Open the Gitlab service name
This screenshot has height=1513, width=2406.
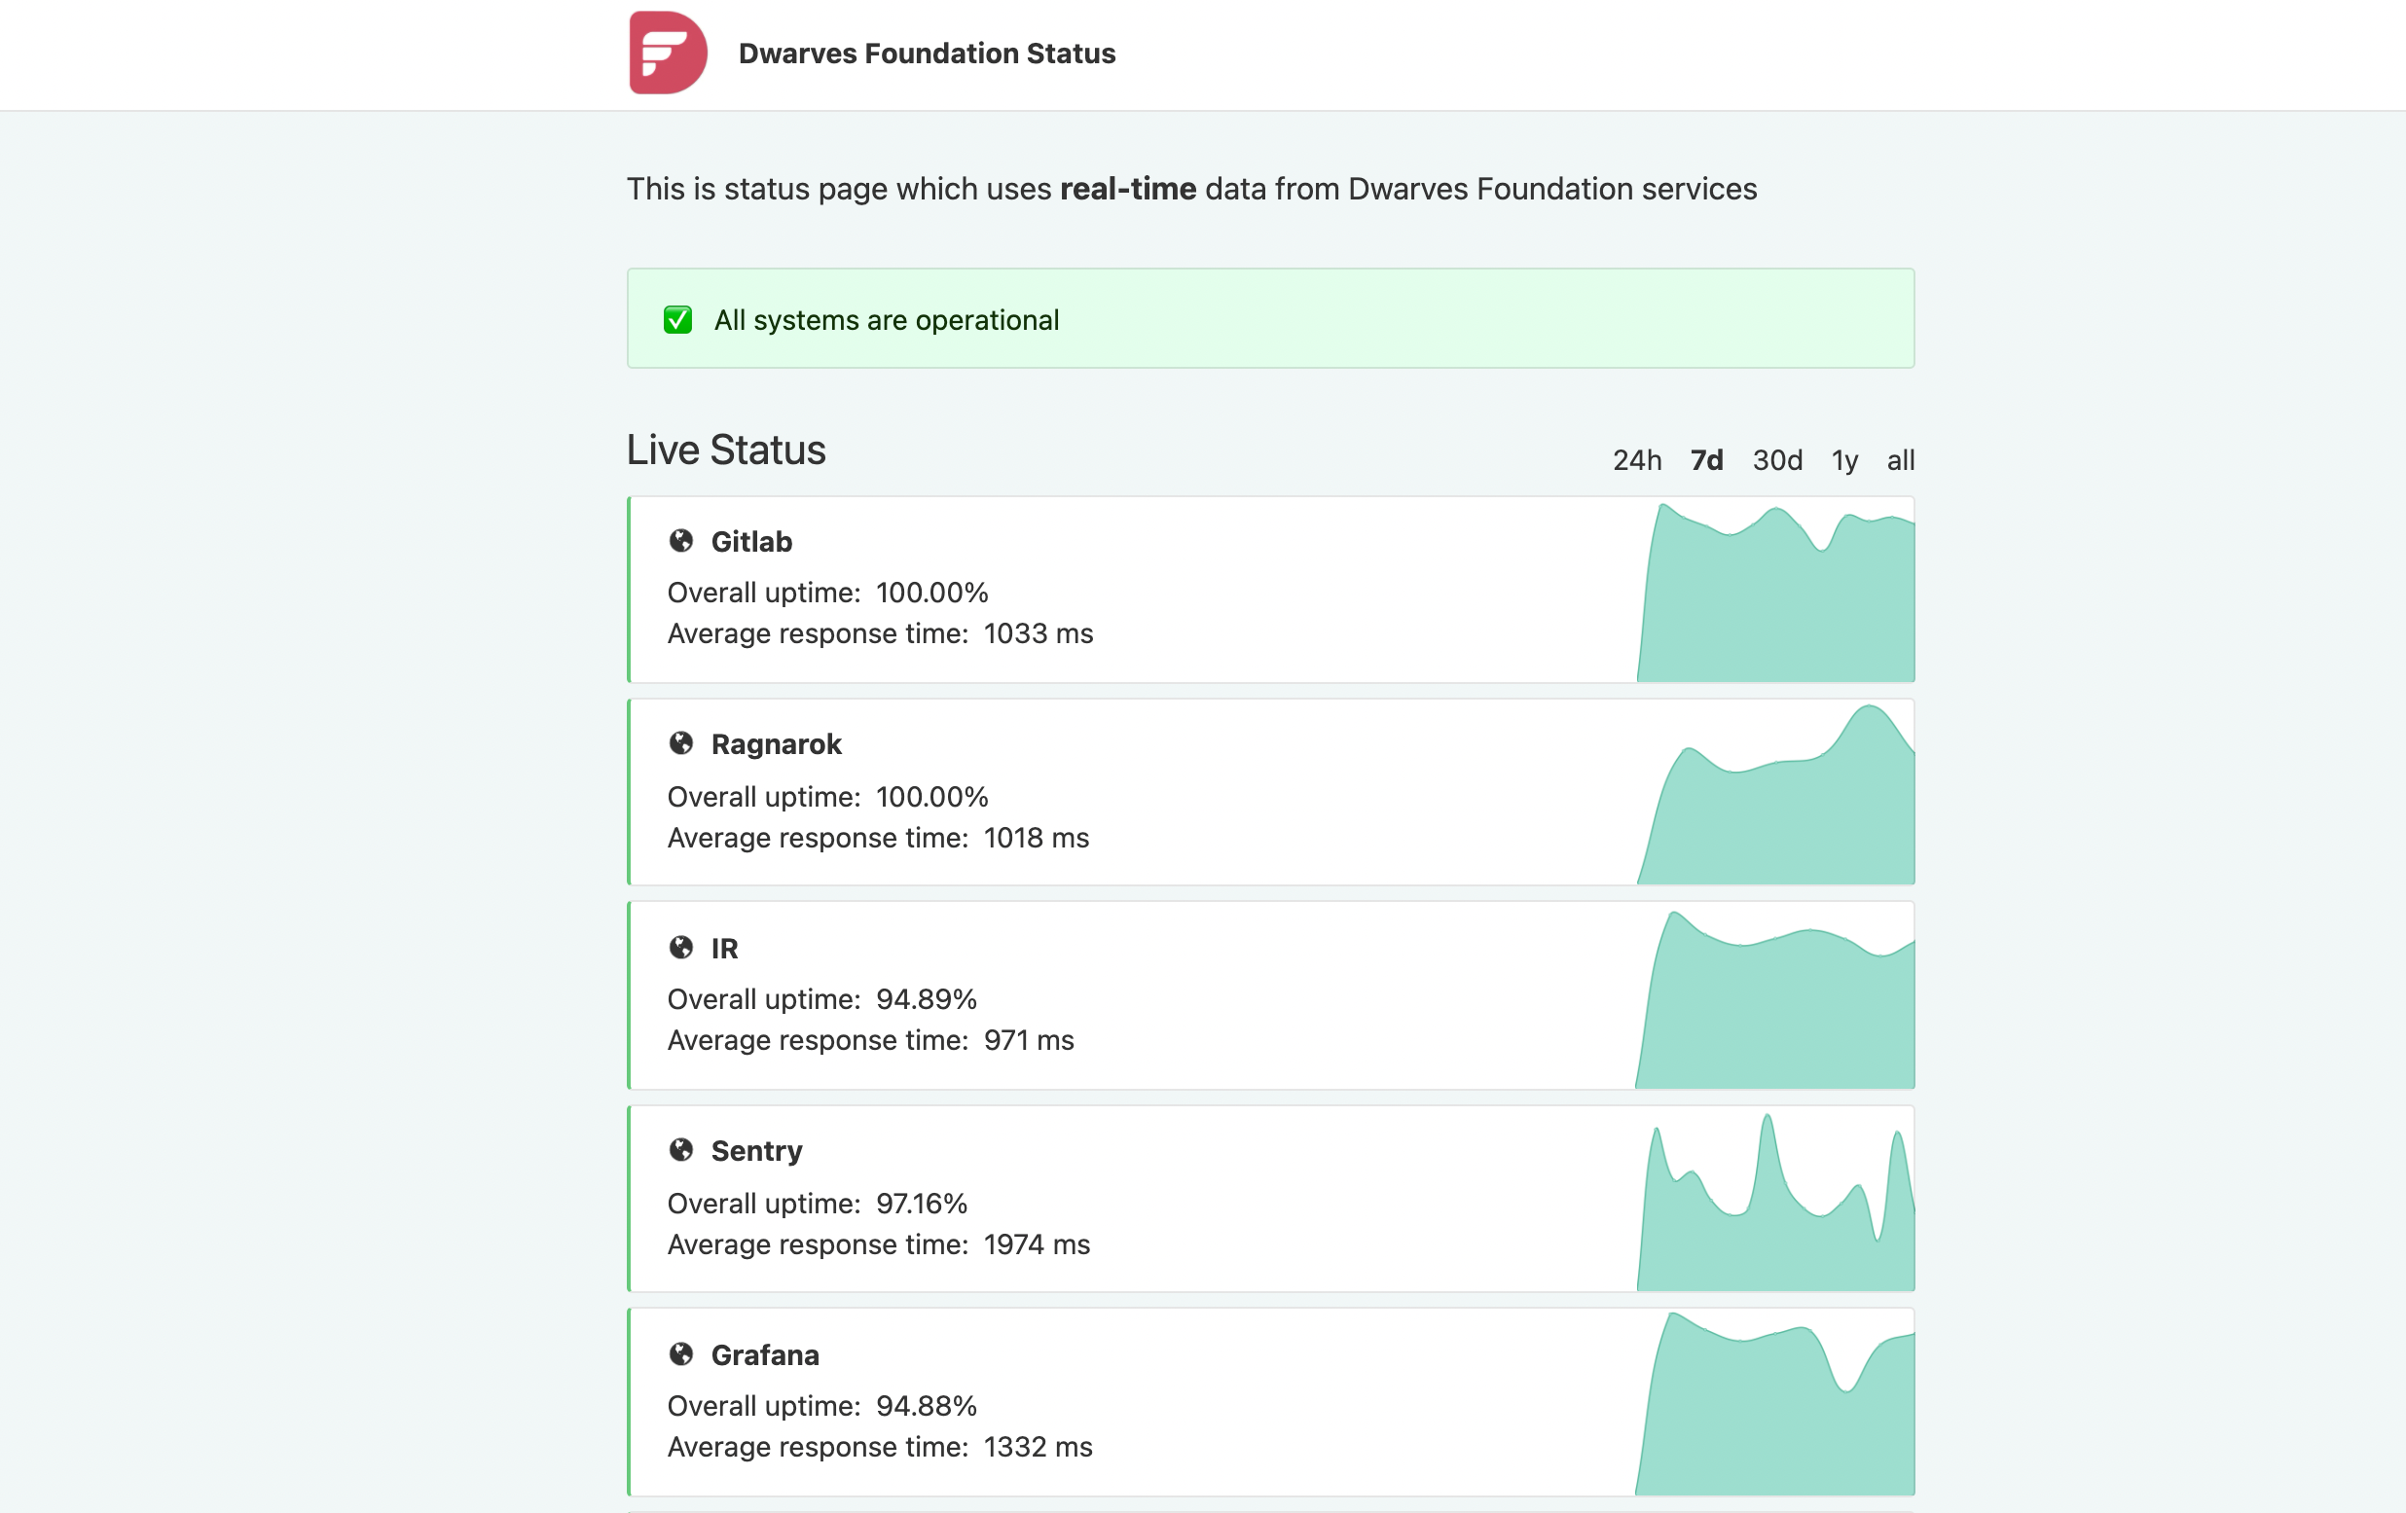(751, 541)
